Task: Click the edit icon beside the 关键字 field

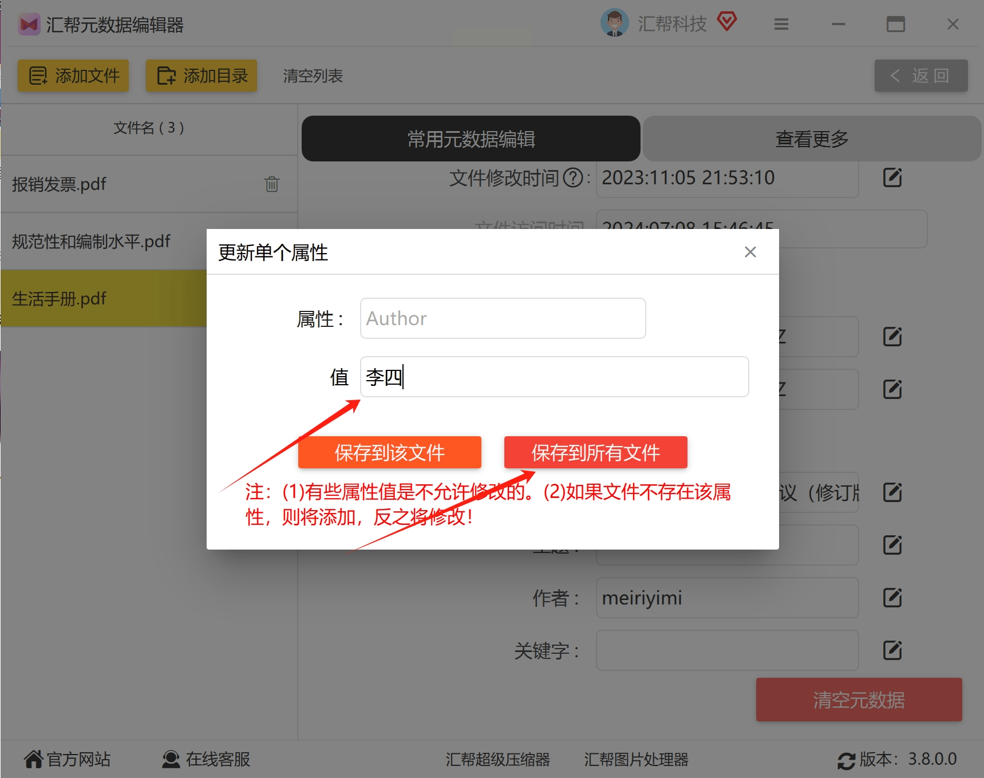Action: tap(892, 651)
